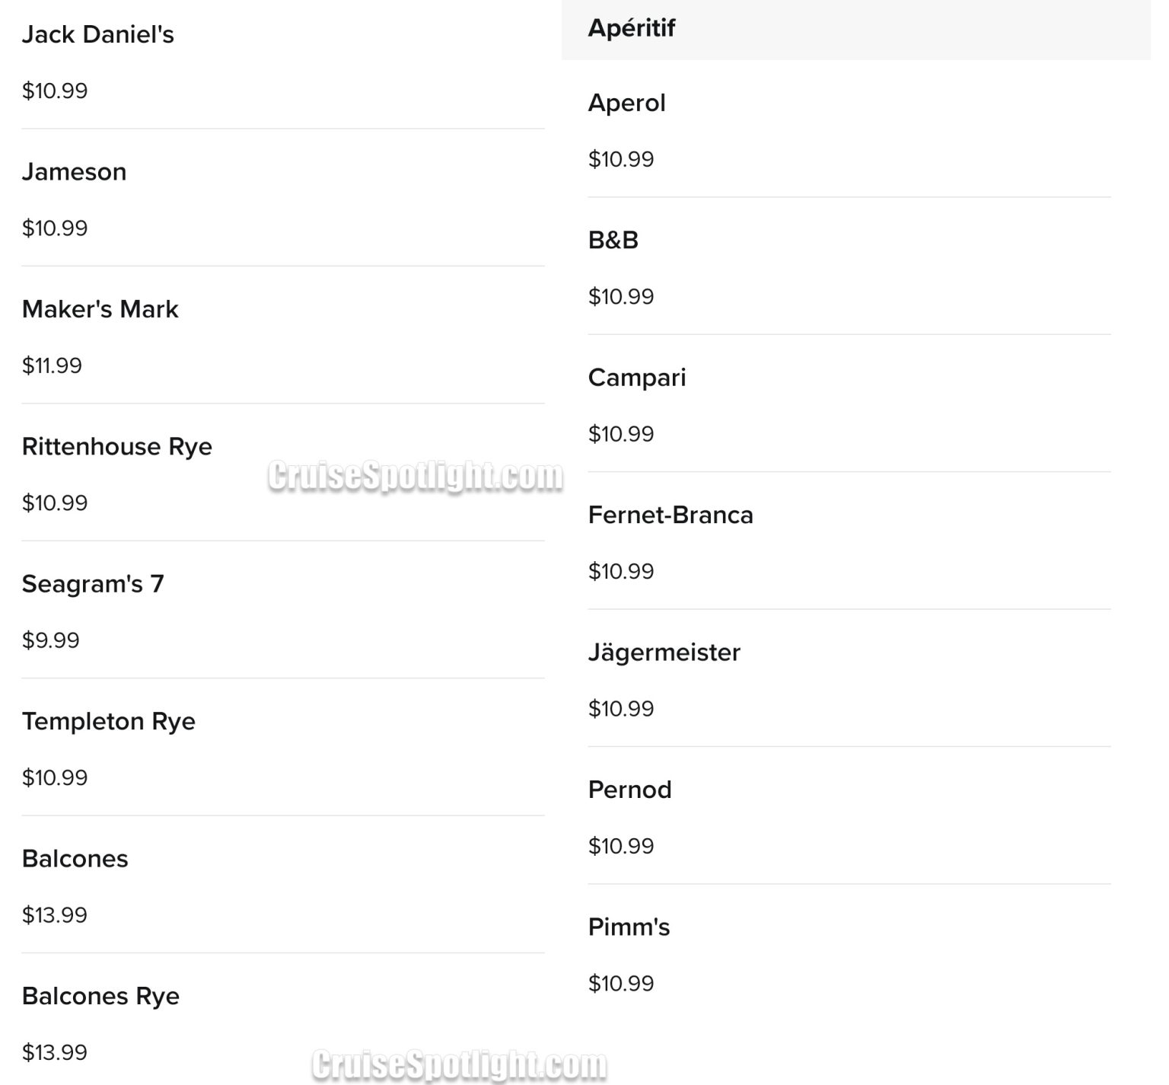
Task: Tap the B&B liqueur item
Action: (613, 241)
